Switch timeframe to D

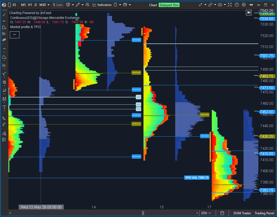pyautogui.click(x=36, y=5)
